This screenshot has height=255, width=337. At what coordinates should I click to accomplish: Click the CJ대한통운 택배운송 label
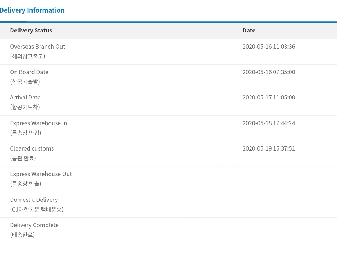tap(37, 209)
